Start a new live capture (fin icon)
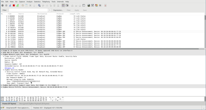The width and height of the screenshot is (206, 110). pos(10,5)
